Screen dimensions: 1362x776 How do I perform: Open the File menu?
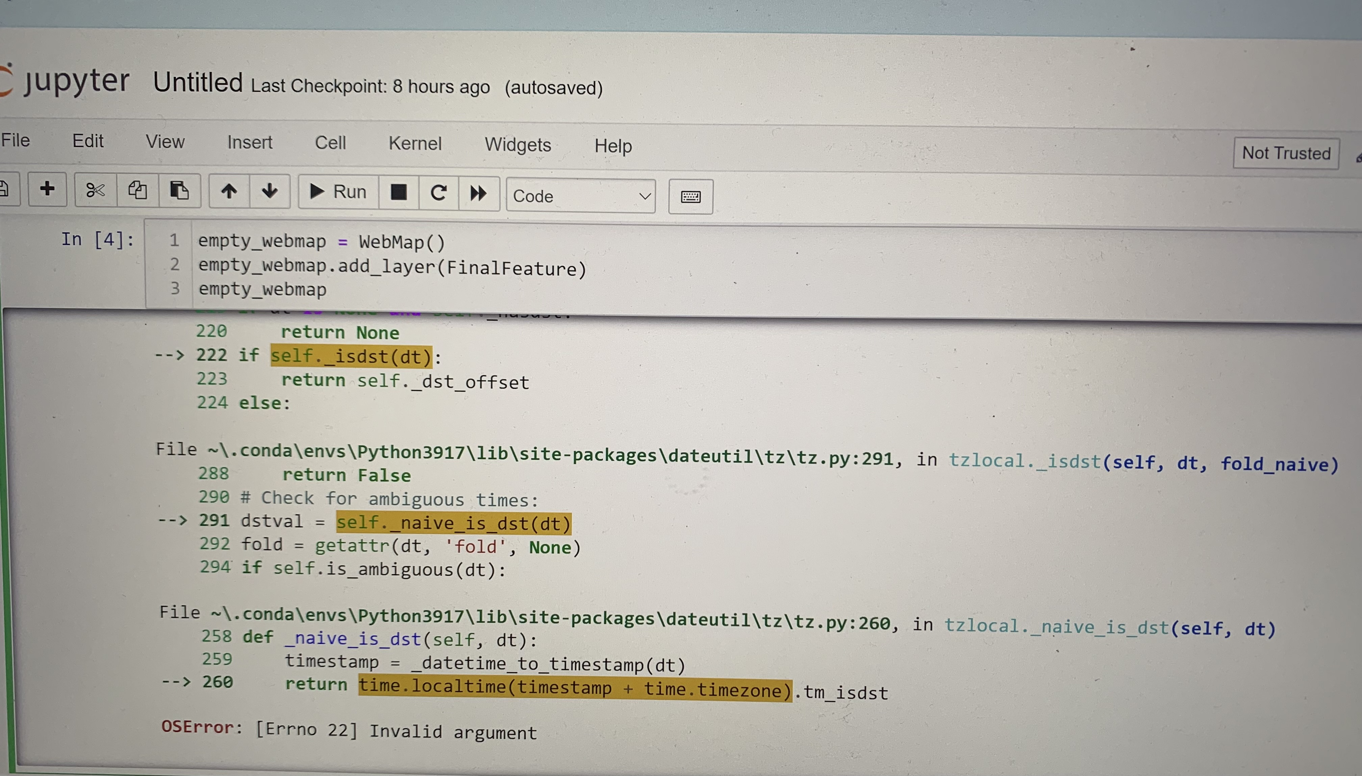(16, 140)
